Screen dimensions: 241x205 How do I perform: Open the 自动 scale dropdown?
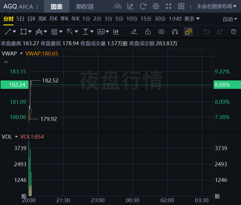pyautogui.click(x=230, y=19)
